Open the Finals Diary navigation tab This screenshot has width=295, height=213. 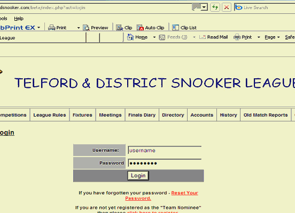(x=142, y=115)
